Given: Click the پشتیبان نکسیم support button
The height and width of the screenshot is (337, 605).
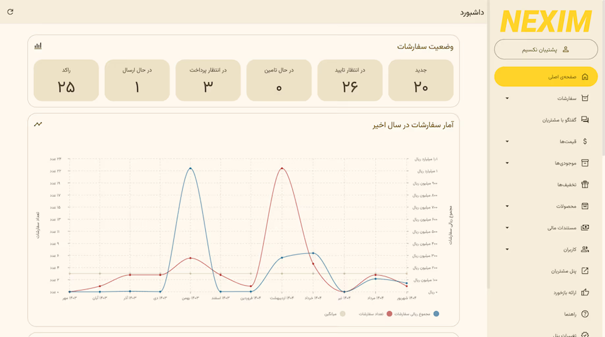Looking at the screenshot, I should pos(546,49).
